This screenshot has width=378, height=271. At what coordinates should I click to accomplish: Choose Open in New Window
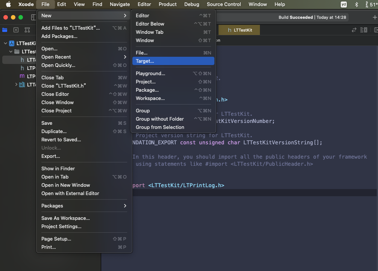pos(84,185)
